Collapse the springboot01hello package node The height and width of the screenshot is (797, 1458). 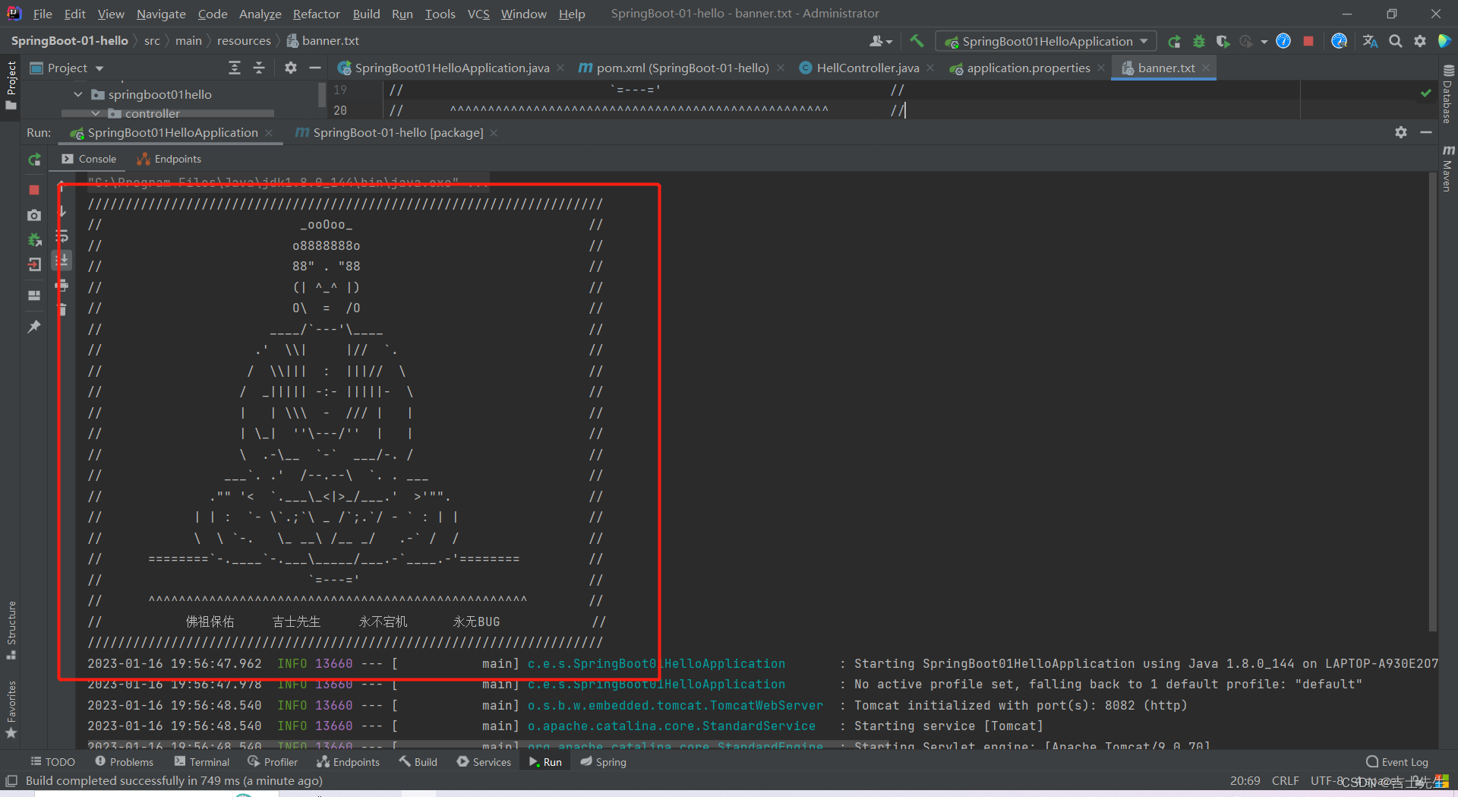click(x=77, y=94)
